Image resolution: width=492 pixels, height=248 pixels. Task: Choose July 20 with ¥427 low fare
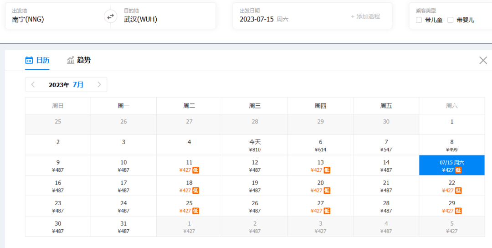coord(320,186)
